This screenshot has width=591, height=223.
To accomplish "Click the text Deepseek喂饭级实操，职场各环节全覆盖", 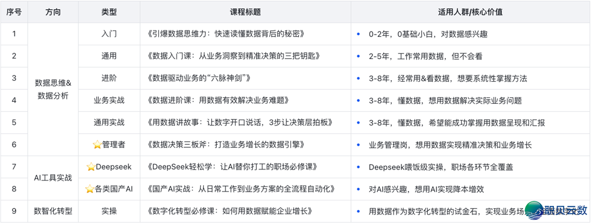I will click(441, 167).
